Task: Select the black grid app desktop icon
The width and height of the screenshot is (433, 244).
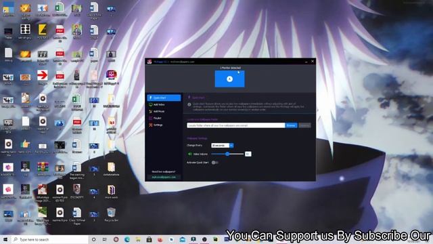Action: (26, 31)
